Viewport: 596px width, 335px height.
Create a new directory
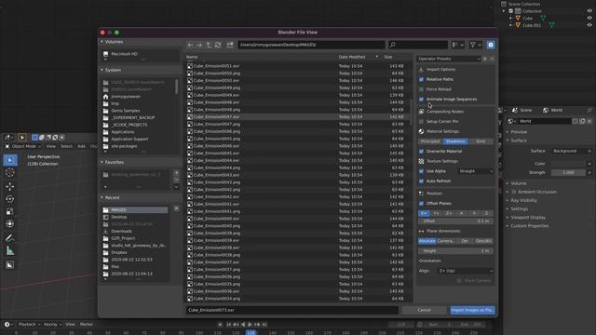pyautogui.click(x=230, y=45)
